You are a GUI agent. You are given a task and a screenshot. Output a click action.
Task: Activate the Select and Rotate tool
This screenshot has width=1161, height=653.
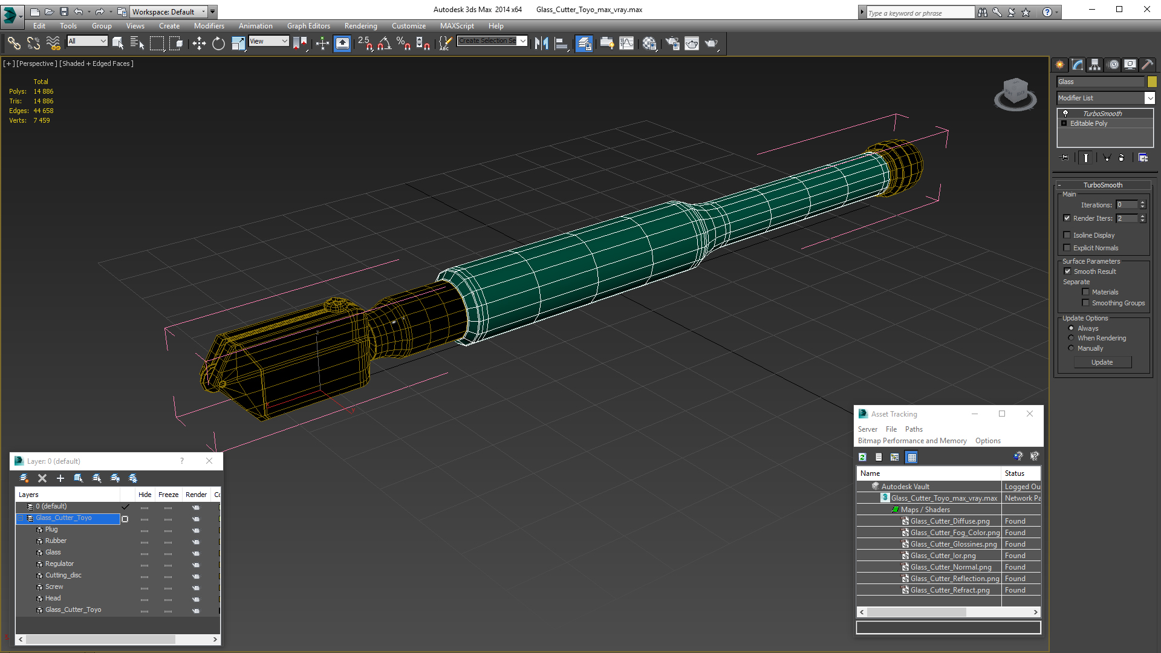(218, 43)
